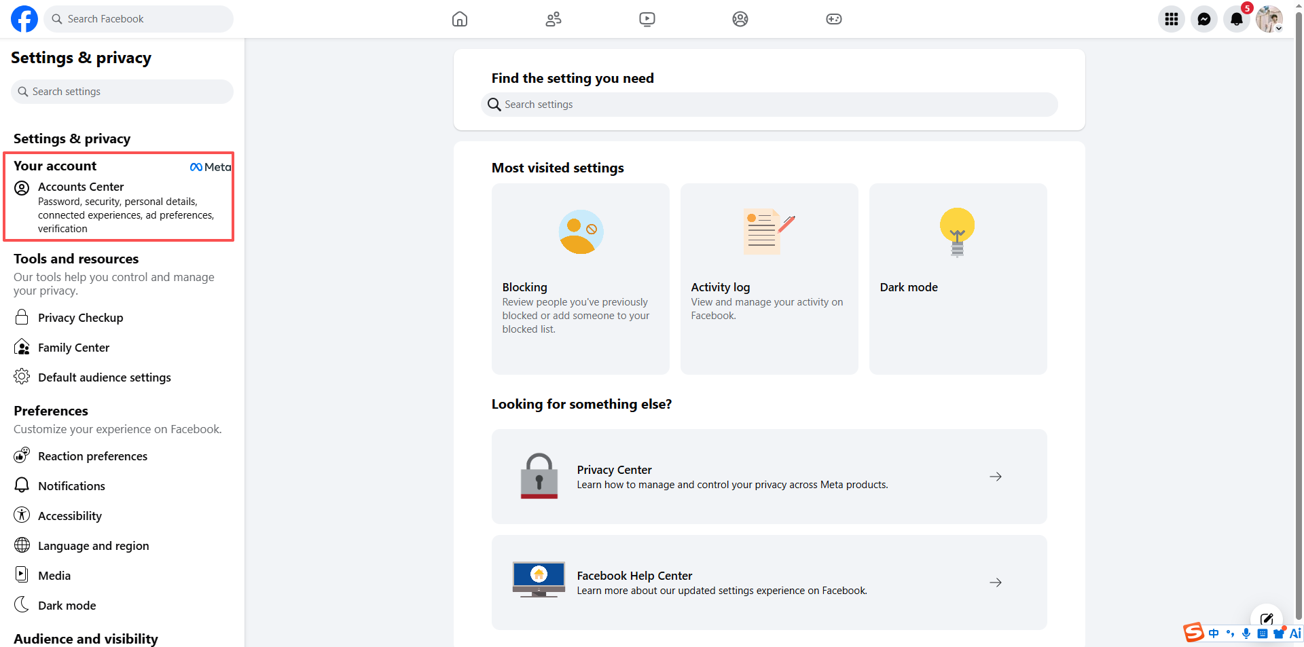Open the Video tab icon
The width and height of the screenshot is (1304, 647).
pyautogui.click(x=647, y=19)
